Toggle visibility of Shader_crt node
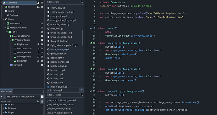The width and height of the screenshot is (217, 115). coord(42,7)
